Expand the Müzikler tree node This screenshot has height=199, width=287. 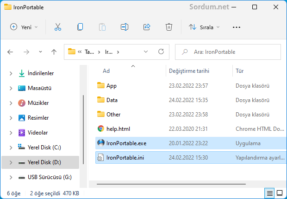(x=11, y=103)
